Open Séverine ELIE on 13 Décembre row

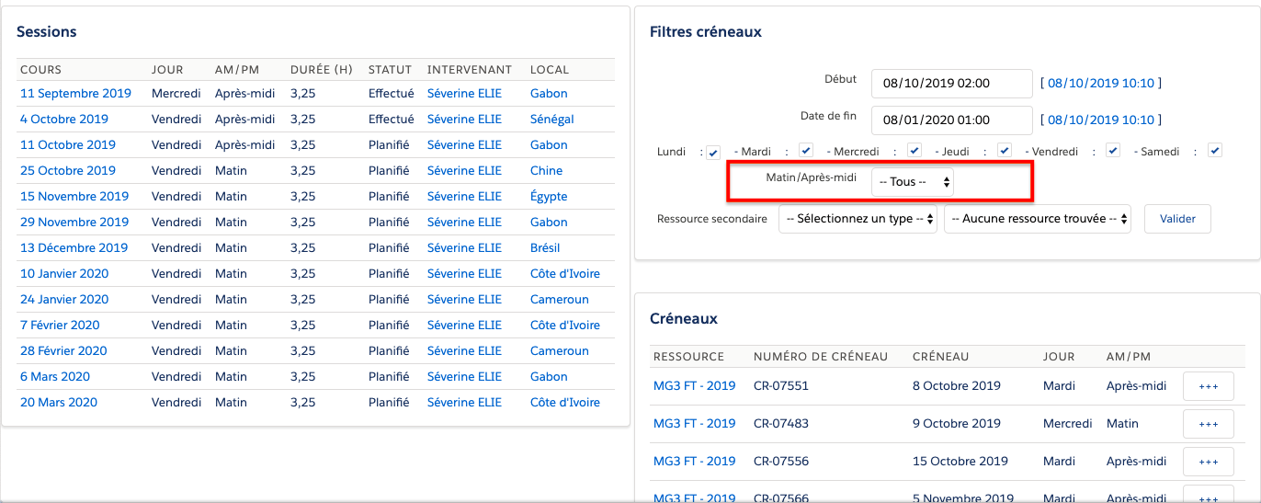[x=464, y=247]
